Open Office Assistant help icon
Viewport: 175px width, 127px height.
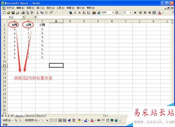(x=117, y=13)
